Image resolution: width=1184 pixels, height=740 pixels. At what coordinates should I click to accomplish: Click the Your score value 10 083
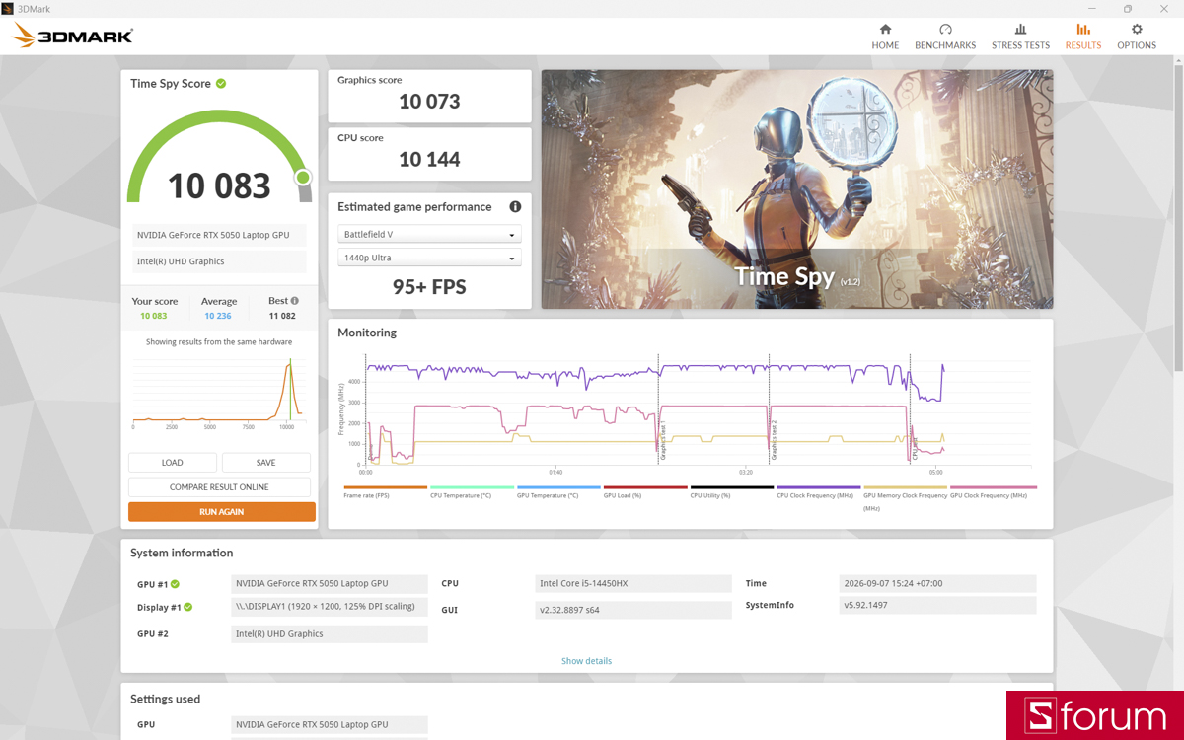(154, 316)
